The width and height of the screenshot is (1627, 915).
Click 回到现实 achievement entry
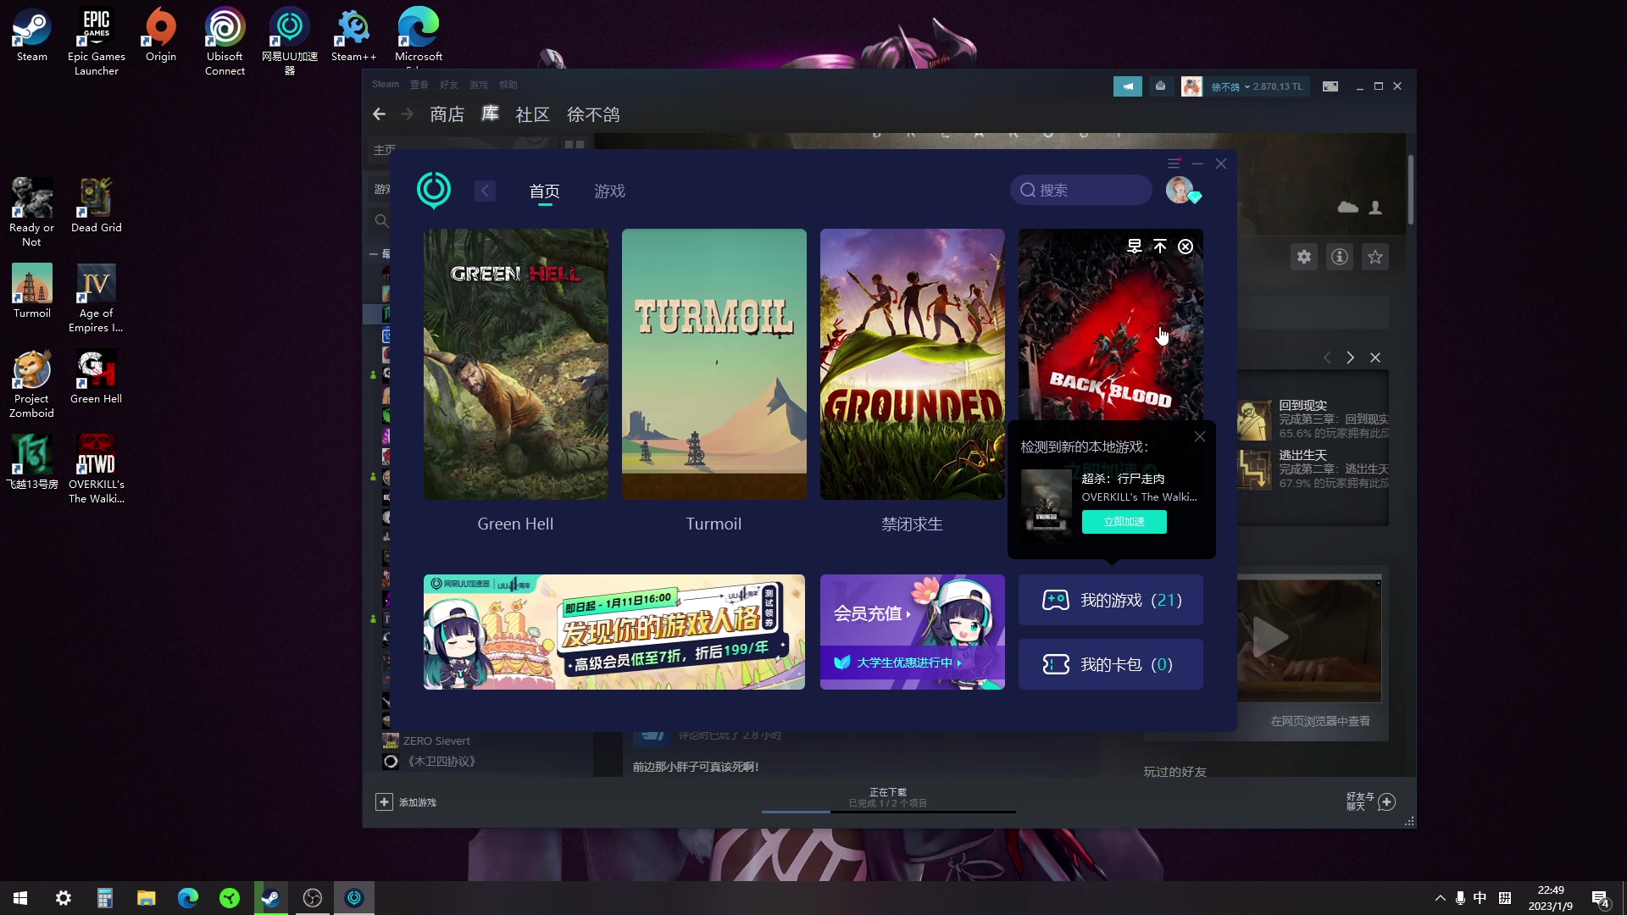click(x=1313, y=419)
